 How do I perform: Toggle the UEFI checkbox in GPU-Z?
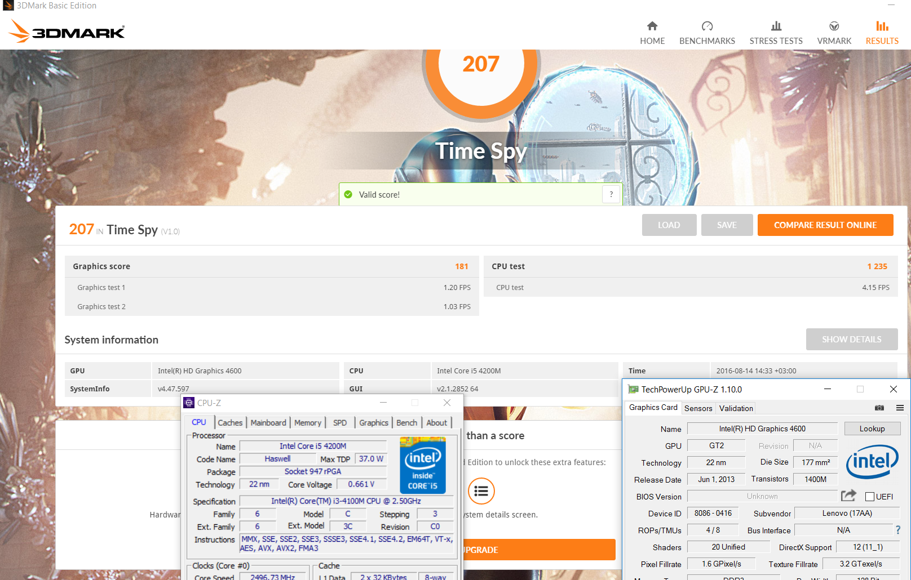[x=870, y=497]
